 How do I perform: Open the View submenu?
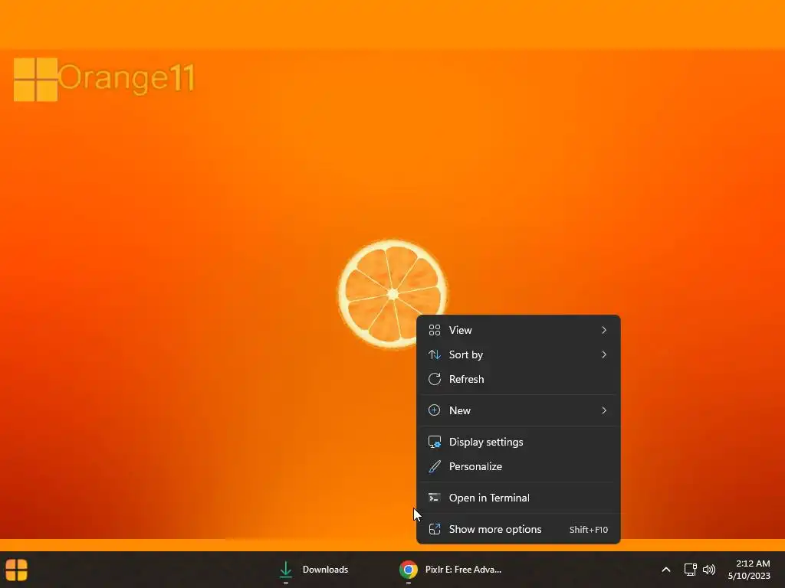coord(518,330)
